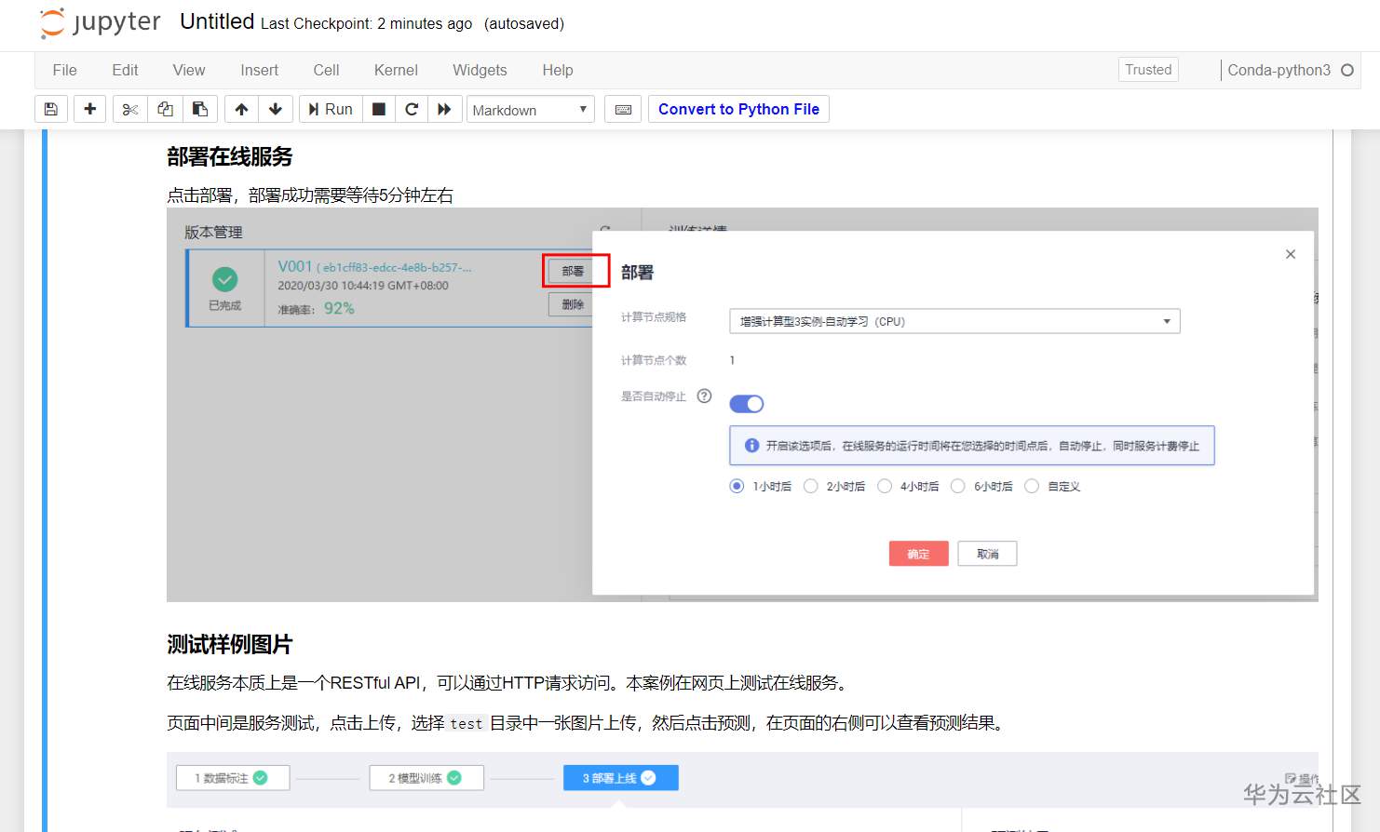
Task: Restart the kernel with the circular arrow icon
Action: pos(412,109)
